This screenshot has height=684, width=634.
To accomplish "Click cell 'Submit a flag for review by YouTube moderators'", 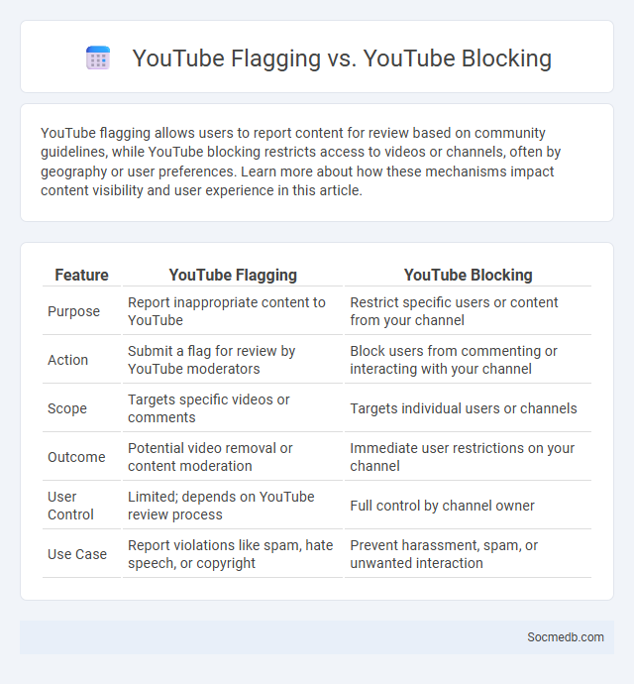I will coord(233,360).
